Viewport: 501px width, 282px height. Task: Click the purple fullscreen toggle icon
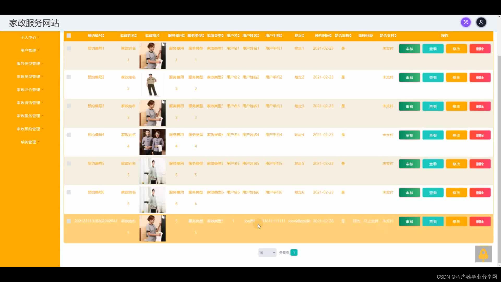coord(466,22)
